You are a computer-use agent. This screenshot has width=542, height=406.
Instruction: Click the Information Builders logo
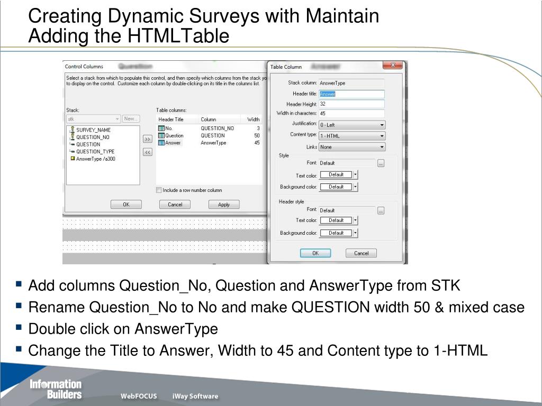pyautogui.click(x=56, y=389)
